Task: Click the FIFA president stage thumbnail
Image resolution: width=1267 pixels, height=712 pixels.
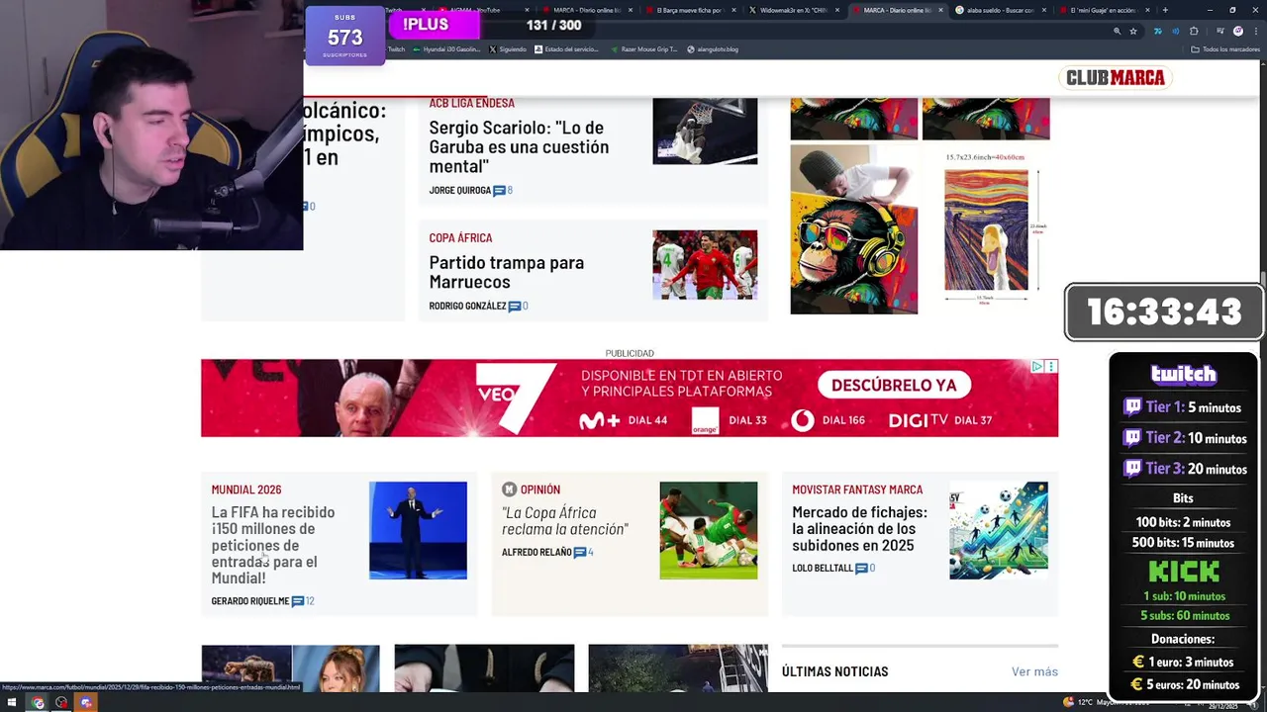Action: point(418,530)
